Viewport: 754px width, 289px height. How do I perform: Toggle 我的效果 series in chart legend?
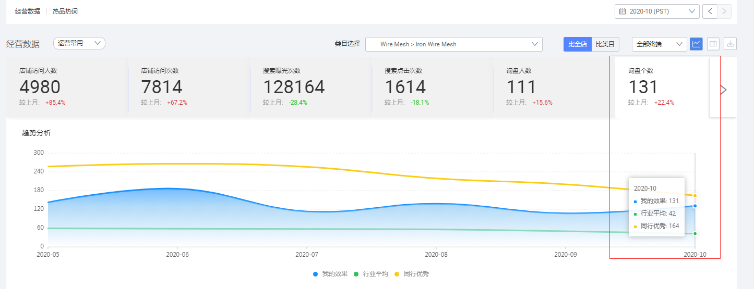330,274
